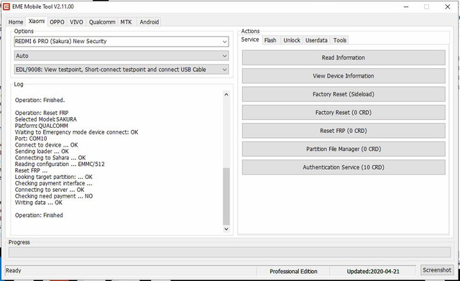Click 'Platform: QUALCOMM' log line
The height and width of the screenshot is (281, 460).
click(42, 126)
